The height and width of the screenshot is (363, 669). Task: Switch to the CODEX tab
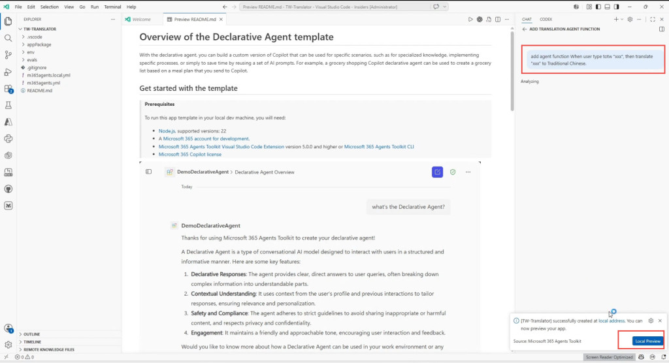[546, 19]
